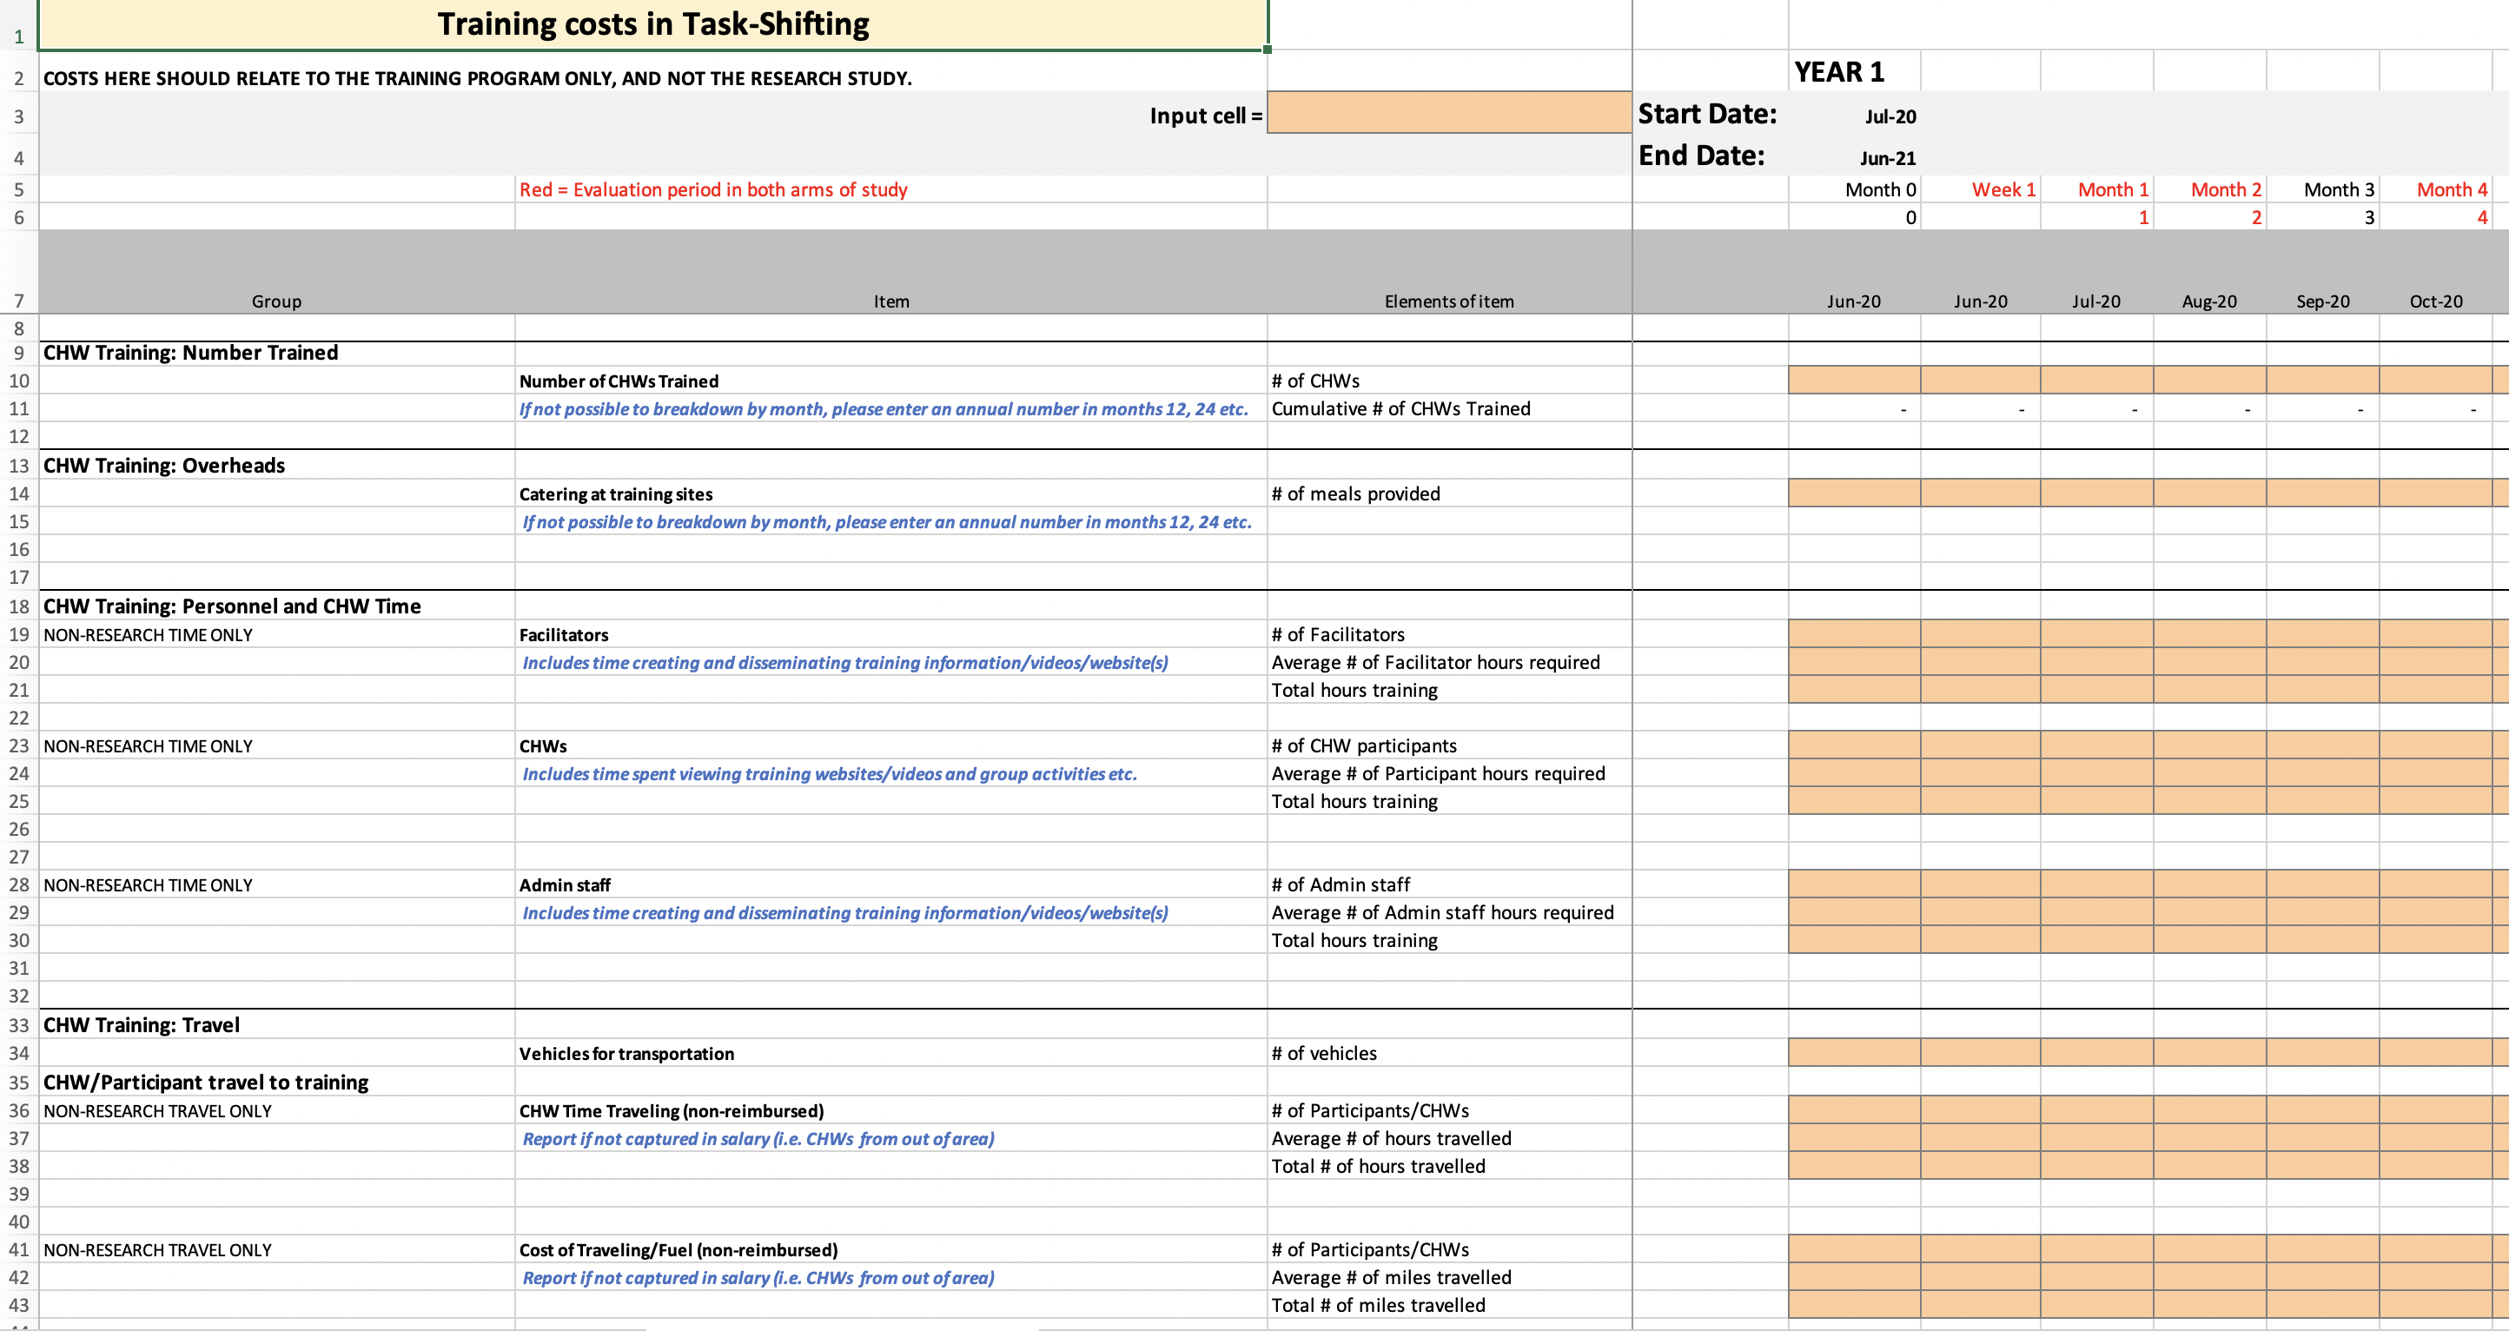
Task: Select row header 33
Action: pos(18,1025)
